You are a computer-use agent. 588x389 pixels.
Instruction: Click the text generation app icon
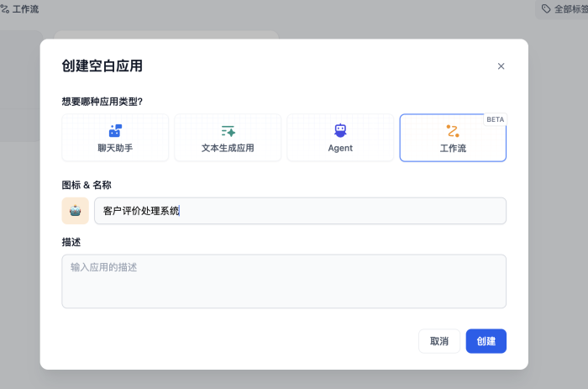[228, 130]
